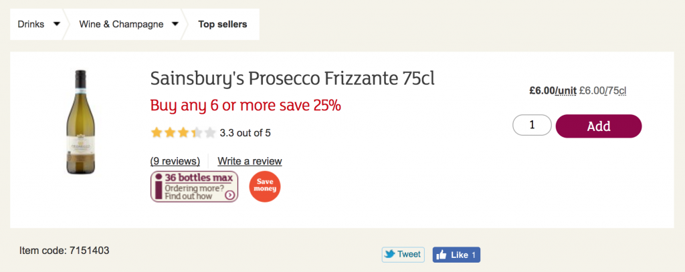Image resolution: width=685 pixels, height=272 pixels.
Task: Open the Drinks breadcrumb
Action: click(31, 25)
